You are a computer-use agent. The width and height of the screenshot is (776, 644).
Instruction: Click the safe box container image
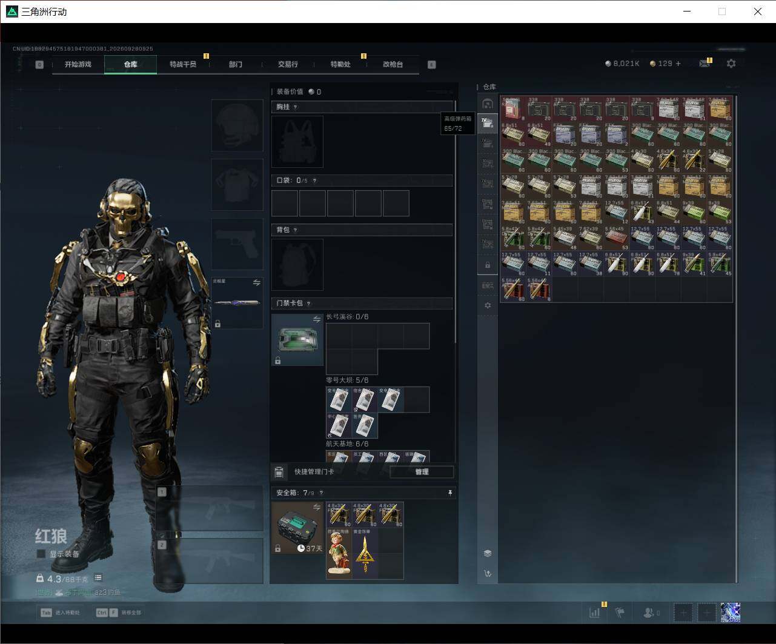click(x=297, y=528)
